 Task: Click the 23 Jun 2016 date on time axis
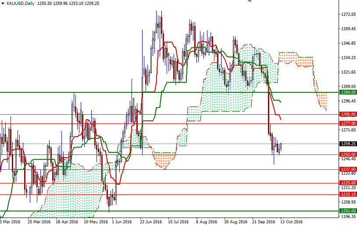pos(151,221)
